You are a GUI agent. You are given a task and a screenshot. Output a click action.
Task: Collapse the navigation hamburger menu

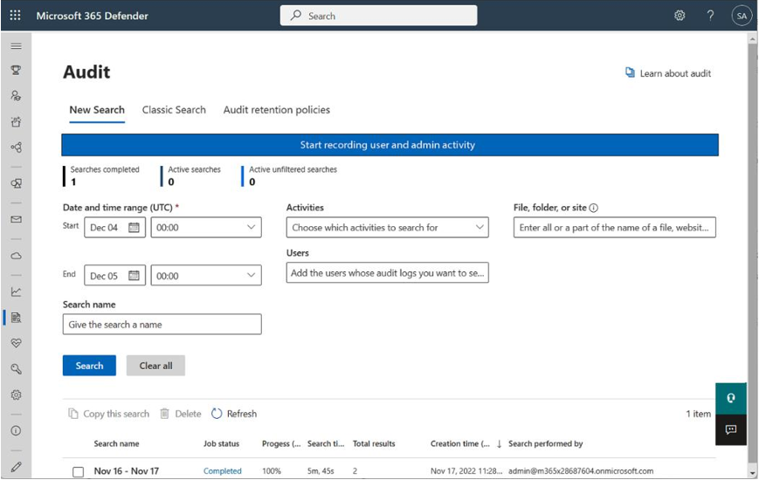click(16, 46)
